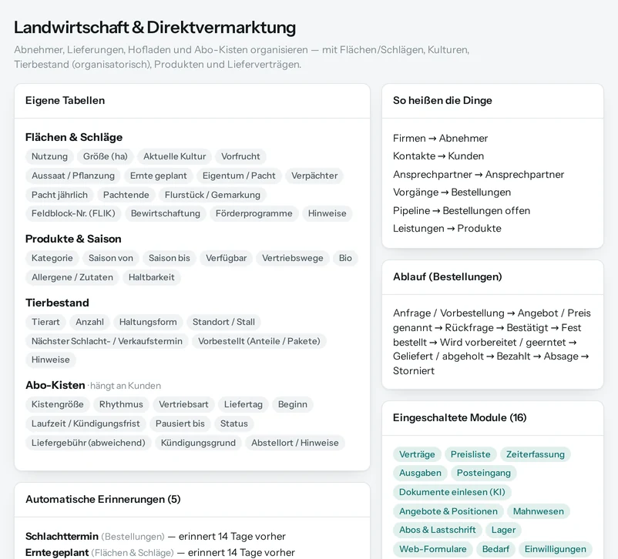
Task: Click the Liefertag chip
Action: click(x=244, y=404)
